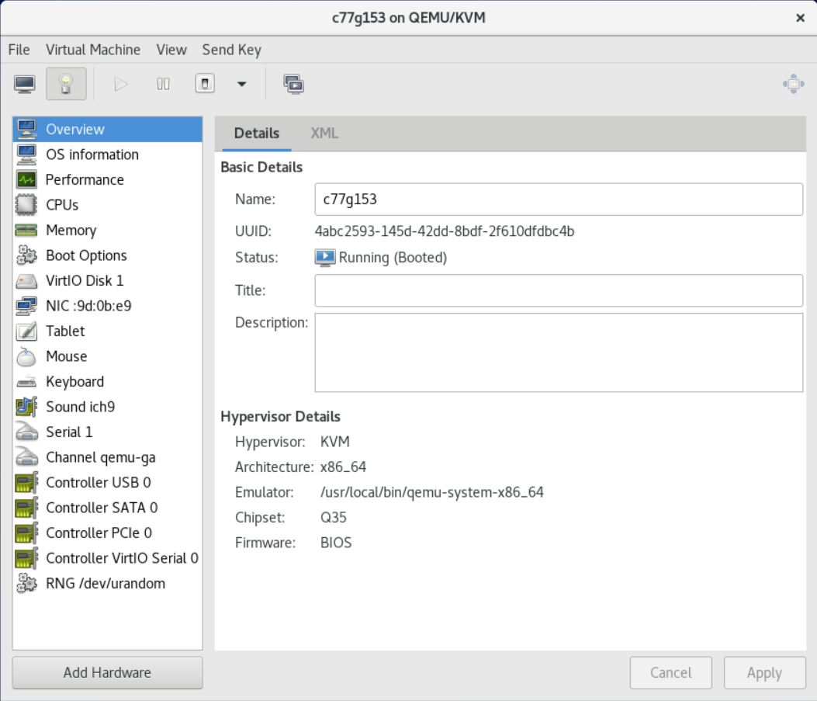817x701 pixels.
Task: Click the NIC network computers icon
Action: [x=26, y=306]
